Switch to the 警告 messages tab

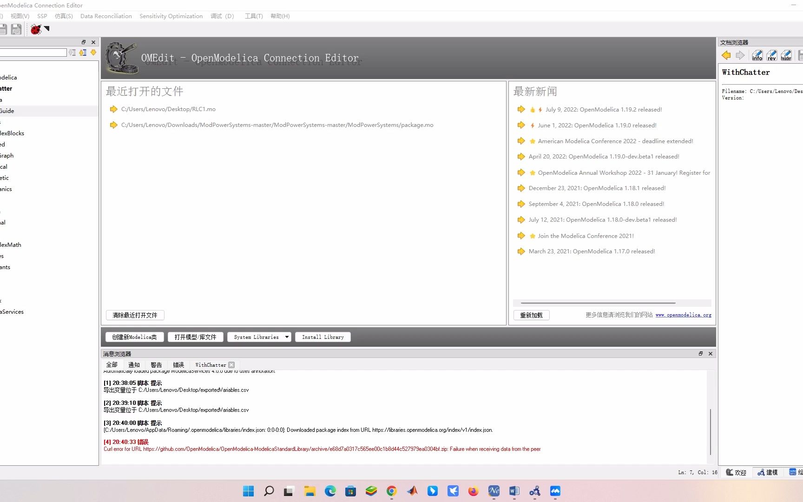tap(156, 365)
